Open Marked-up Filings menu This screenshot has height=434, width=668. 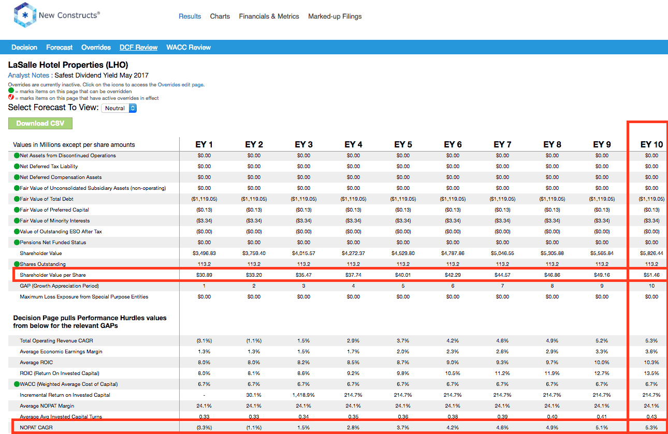point(335,16)
